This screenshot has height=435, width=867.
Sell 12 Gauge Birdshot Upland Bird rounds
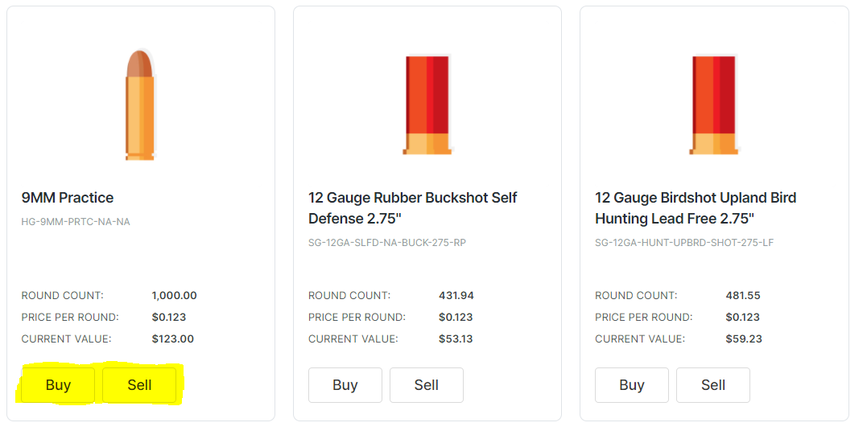pyautogui.click(x=712, y=385)
